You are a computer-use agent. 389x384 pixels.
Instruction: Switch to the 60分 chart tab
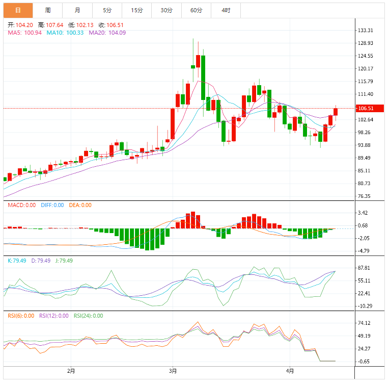[x=196, y=10]
